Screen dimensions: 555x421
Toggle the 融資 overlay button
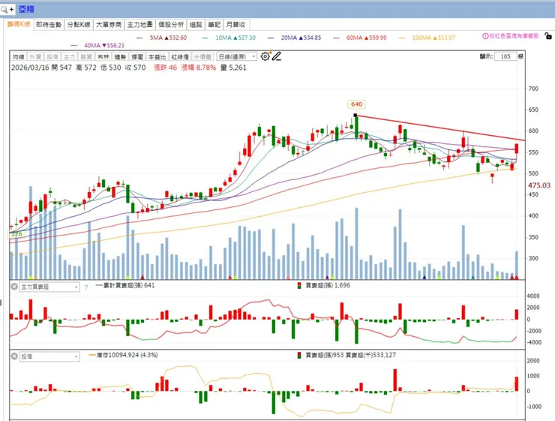pyautogui.click(x=86, y=56)
